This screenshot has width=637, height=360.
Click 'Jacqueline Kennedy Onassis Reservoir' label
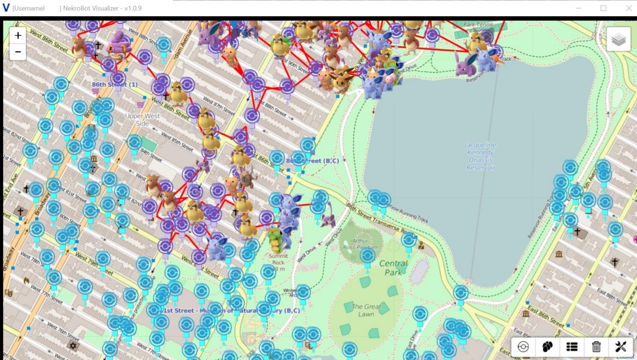(480, 156)
